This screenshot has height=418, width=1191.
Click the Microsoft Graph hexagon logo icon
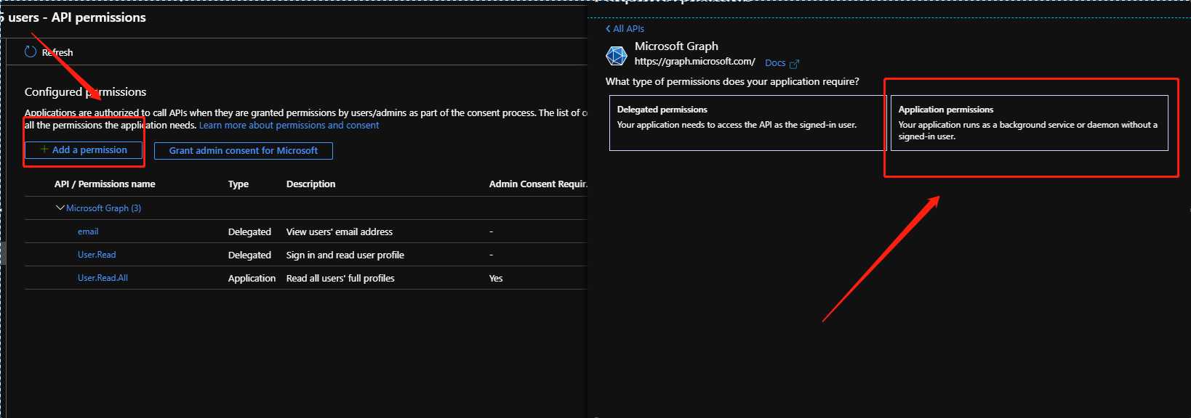(617, 55)
